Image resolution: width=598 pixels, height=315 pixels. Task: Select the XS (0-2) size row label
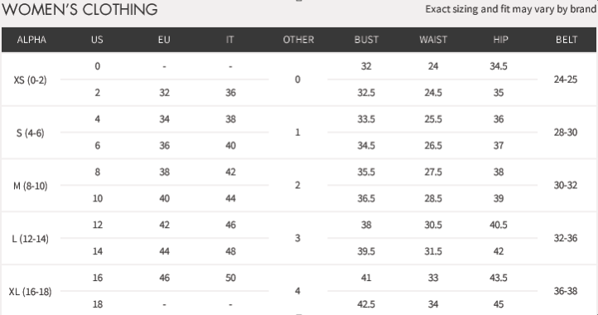pos(30,80)
